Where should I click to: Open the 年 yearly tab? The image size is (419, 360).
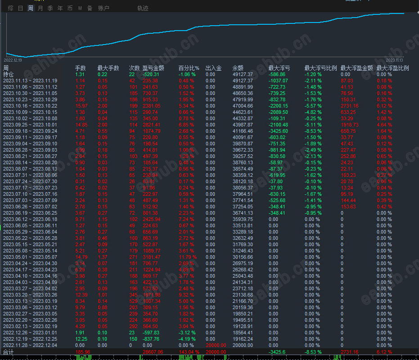[60, 8]
